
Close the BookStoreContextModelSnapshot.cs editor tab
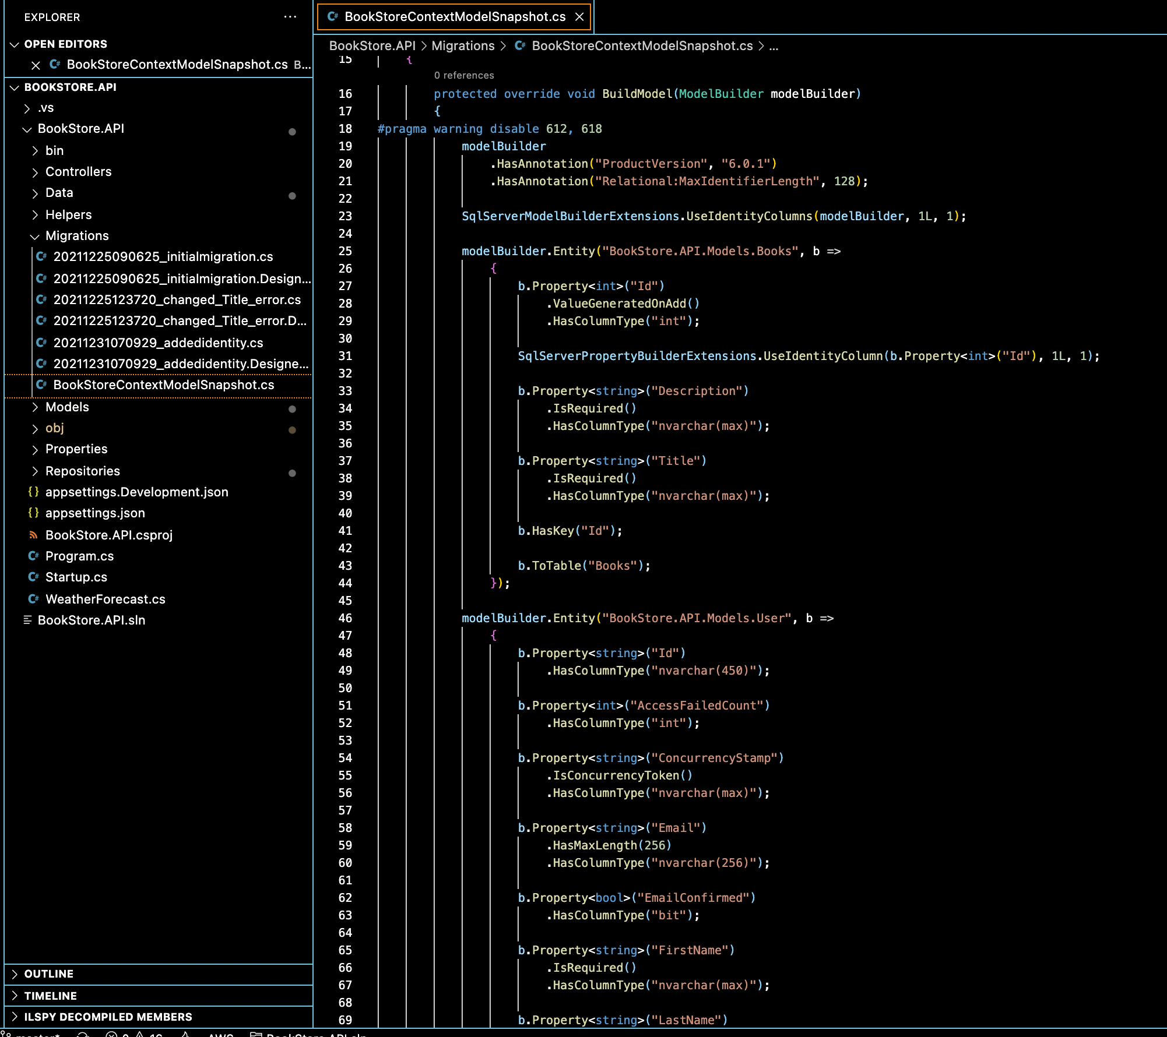click(x=579, y=17)
